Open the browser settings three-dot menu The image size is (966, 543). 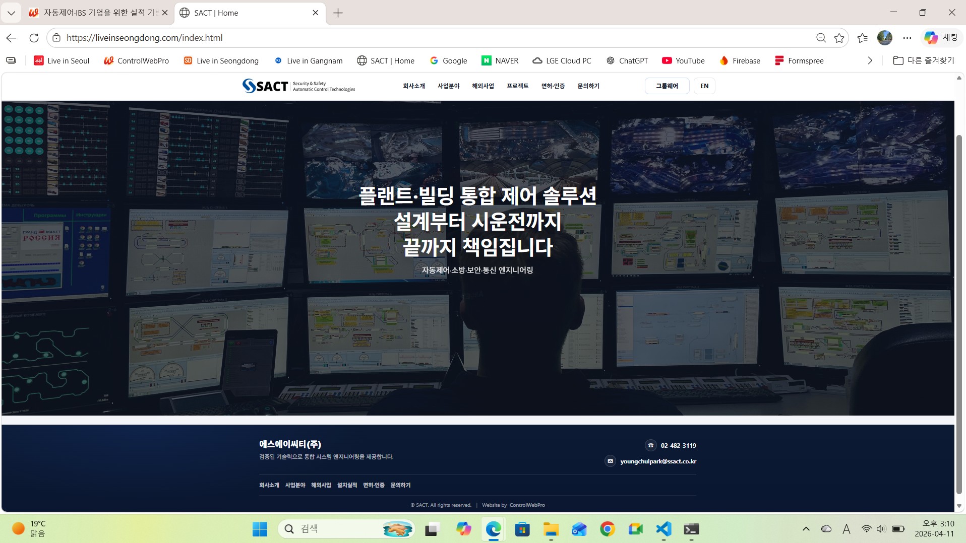click(908, 38)
